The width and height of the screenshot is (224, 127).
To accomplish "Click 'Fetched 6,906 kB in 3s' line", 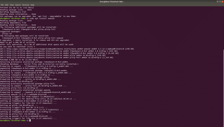I will pos(19,60).
